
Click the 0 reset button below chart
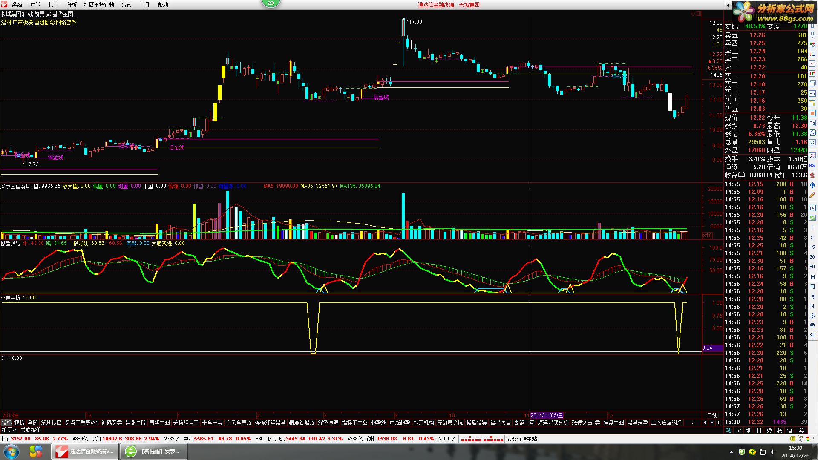719,423
